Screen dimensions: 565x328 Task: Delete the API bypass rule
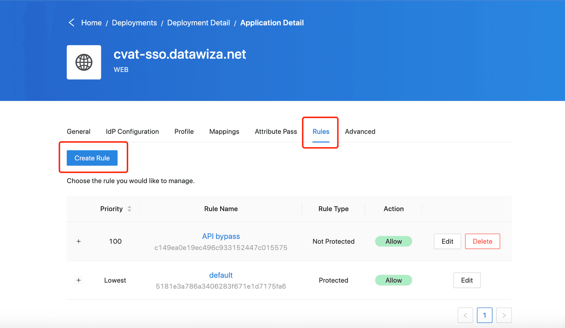[x=482, y=241]
